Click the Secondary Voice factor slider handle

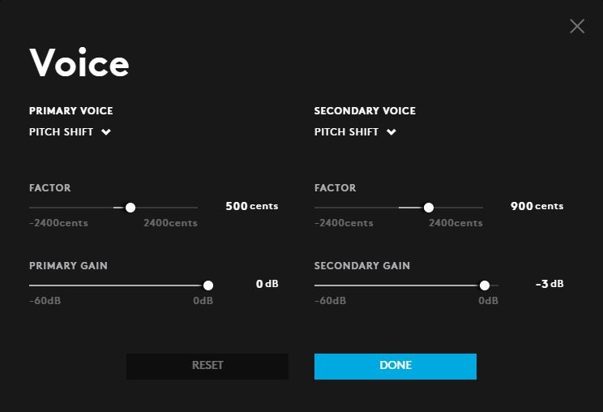[429, 208]
